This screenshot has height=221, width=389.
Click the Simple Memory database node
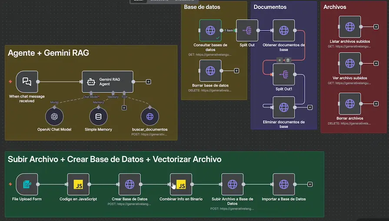(x=99, y=116)
